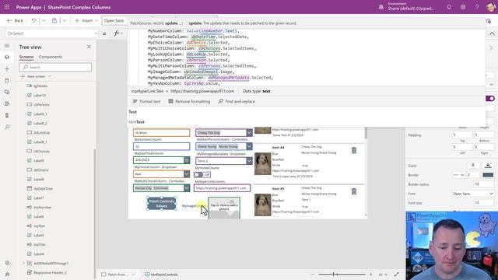Select inpTitle in tree view
Viewport: 498px width, 280px height.
click(40, 245)
